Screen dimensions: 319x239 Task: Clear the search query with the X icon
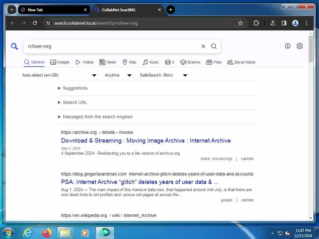click(203, 46)
